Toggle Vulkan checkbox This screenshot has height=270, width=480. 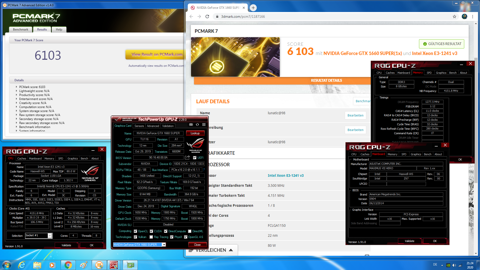pyautogui.click(x=135, y=237)
